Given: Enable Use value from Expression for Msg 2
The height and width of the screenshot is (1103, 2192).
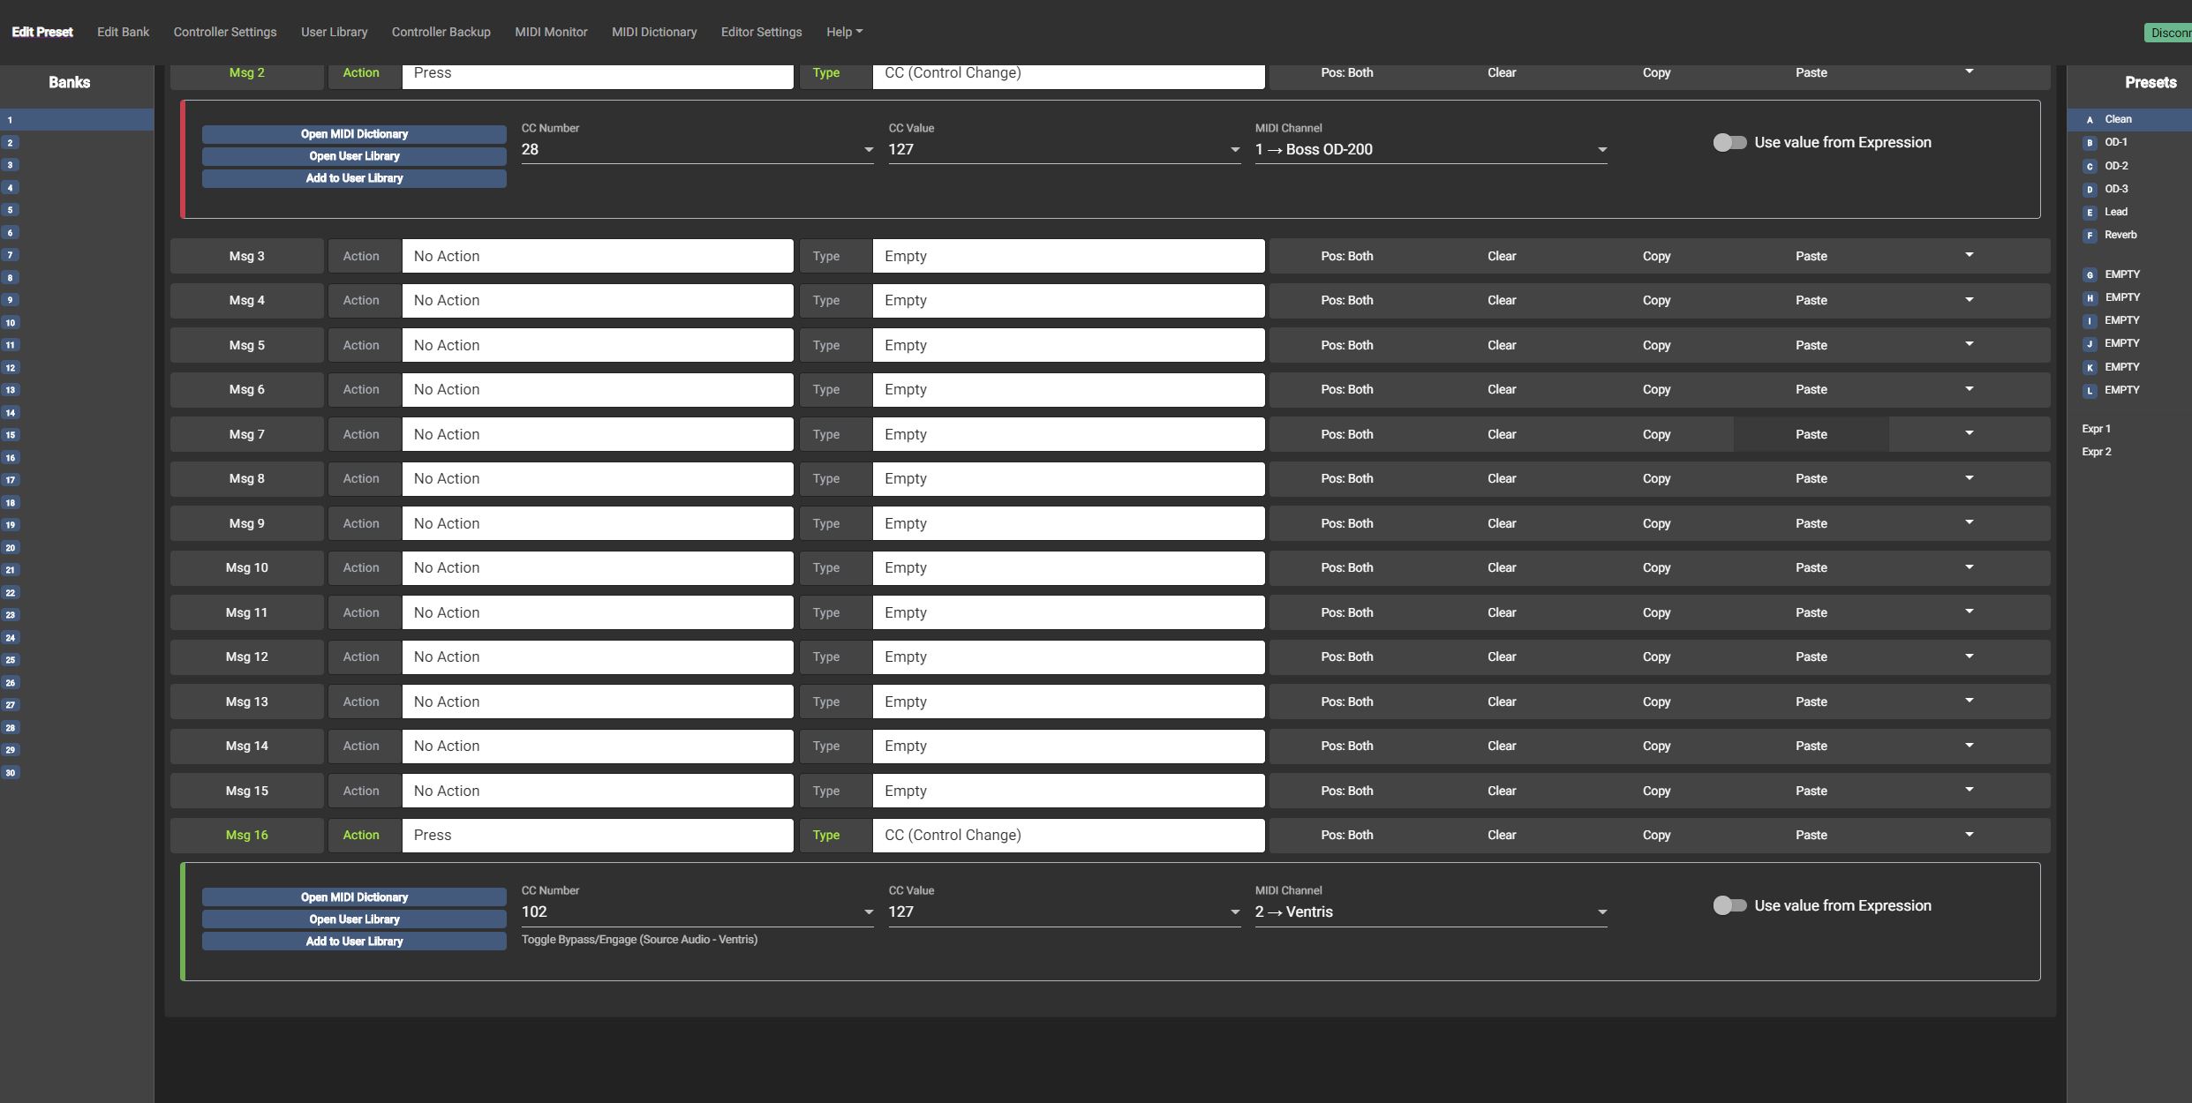Looking at the screenshot, I should pos(1729,143).
